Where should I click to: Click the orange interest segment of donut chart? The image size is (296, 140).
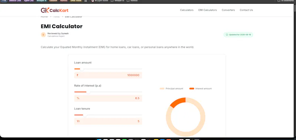click(178, 102)
